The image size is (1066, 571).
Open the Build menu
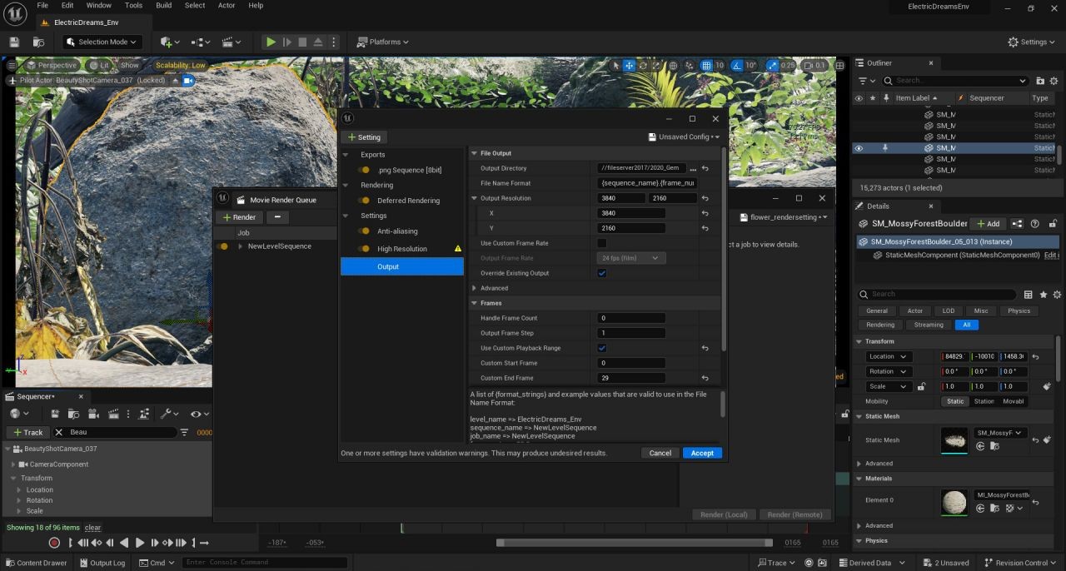click(163, 5)
